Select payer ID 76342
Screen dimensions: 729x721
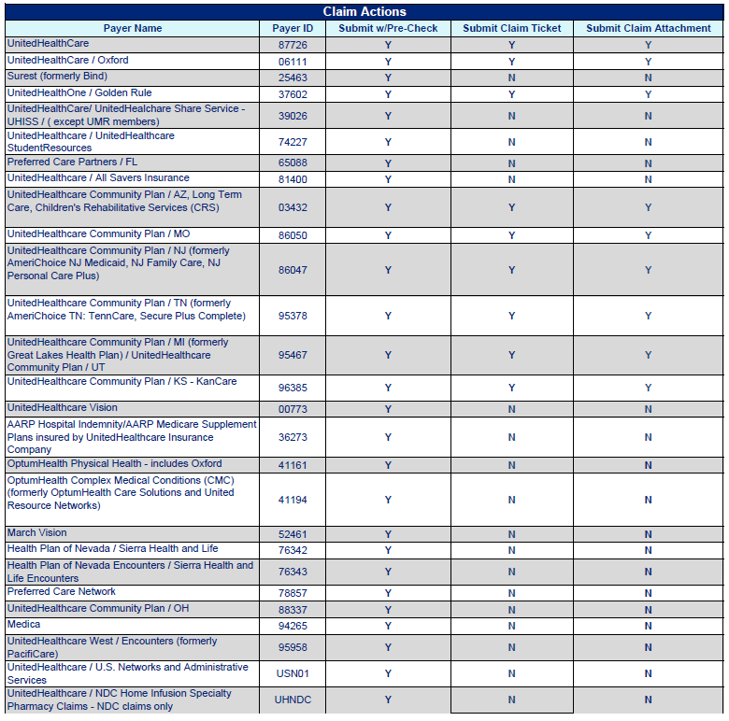pos(293,550)
